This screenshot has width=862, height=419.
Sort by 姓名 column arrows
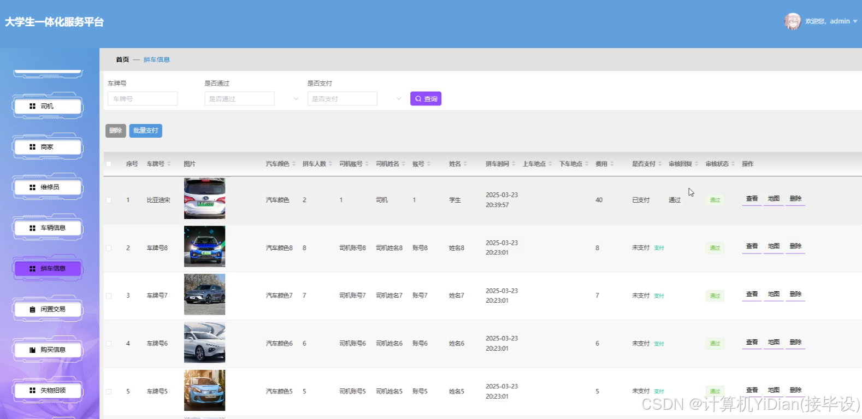465,164
